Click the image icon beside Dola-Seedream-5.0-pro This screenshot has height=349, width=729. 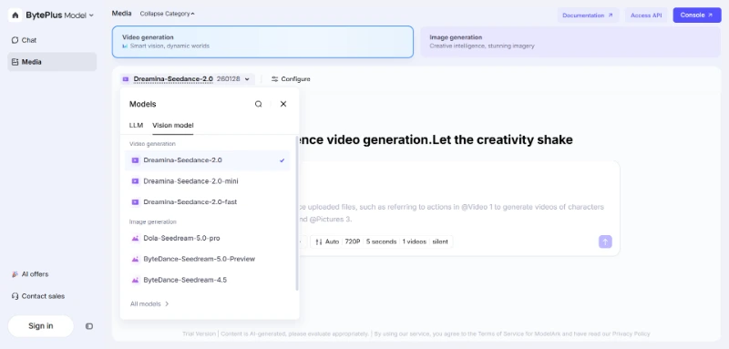coord(135,239)
